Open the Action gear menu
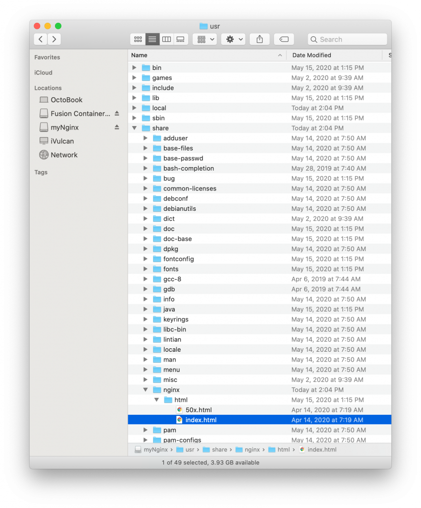 click(233, 39)
